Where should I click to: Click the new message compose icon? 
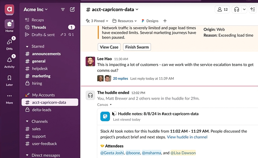[x=72, y=10]
